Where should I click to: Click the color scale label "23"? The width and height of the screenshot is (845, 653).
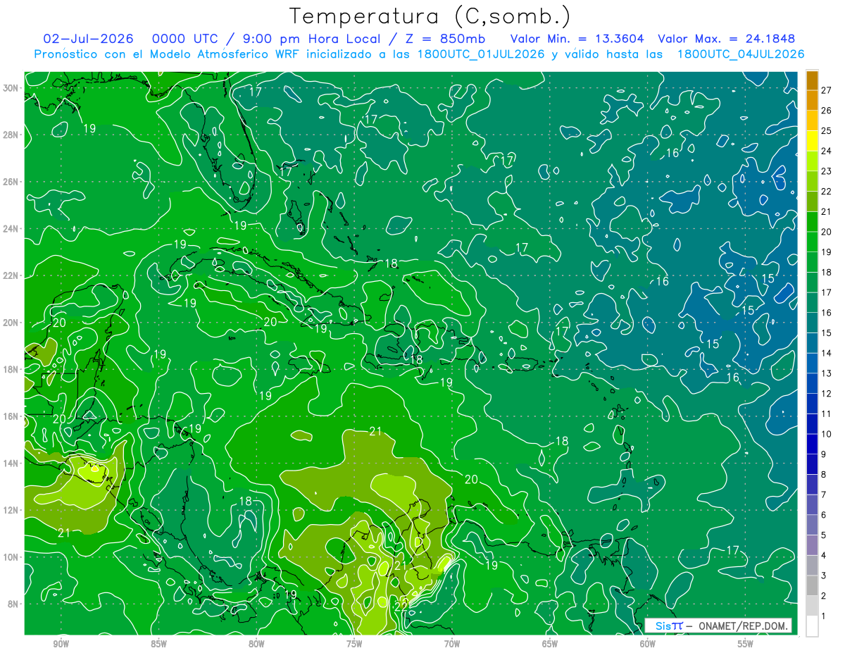827,171
